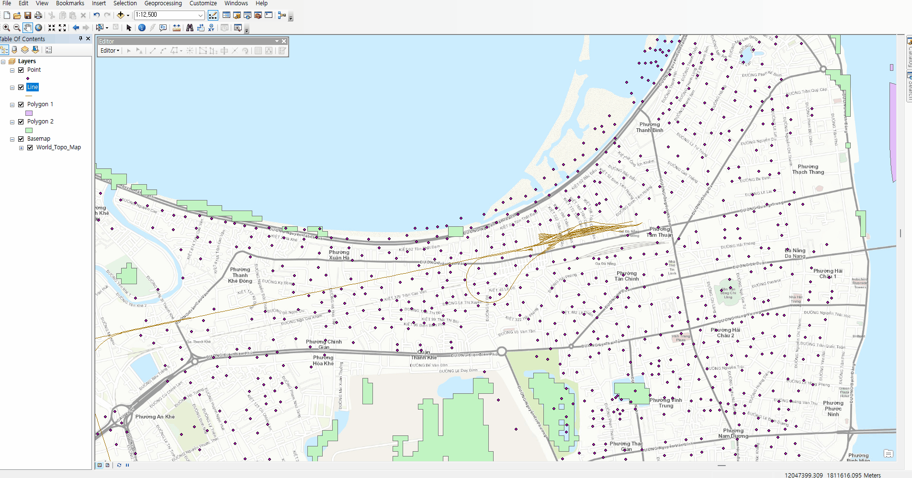Zoom to Full Extent globe

pos(38,28)
